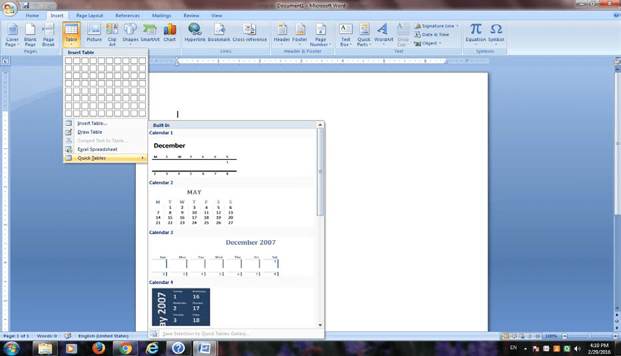Insert a Hyperlink
The height and width of the screenshot is (356, 621).
[x=195, y=33]
